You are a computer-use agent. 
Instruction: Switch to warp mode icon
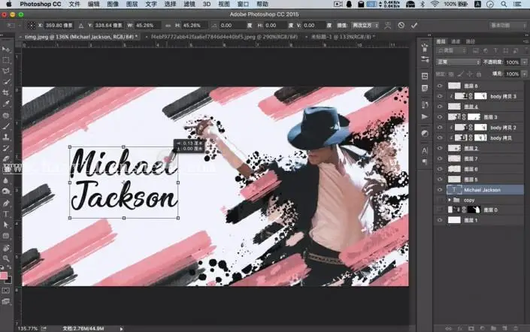[x=388, y=26]
